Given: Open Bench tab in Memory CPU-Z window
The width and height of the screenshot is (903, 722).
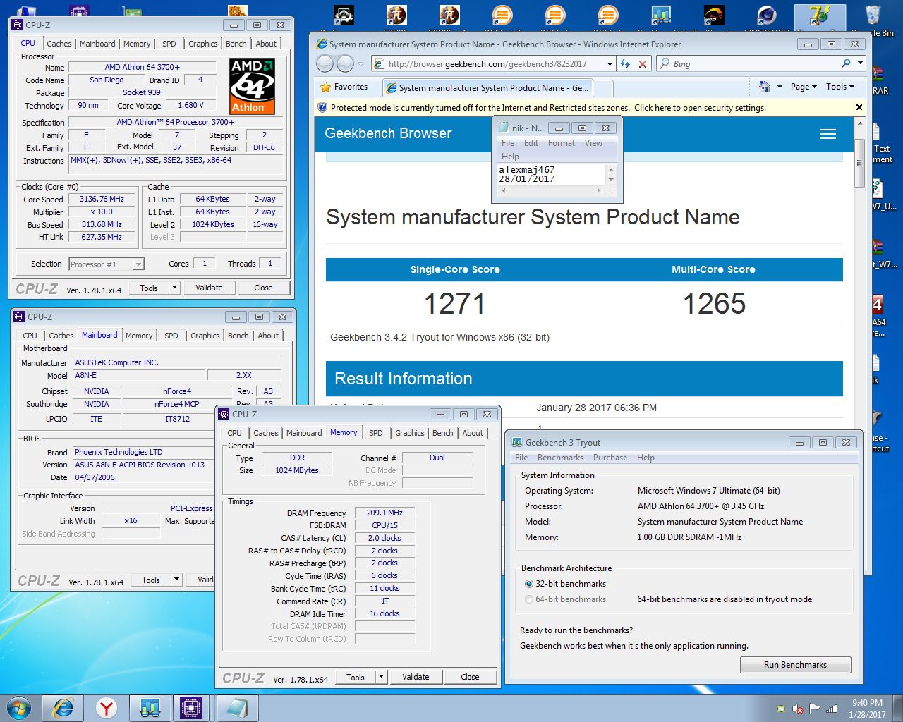Looking at the screenshot, I should [443, 433].
